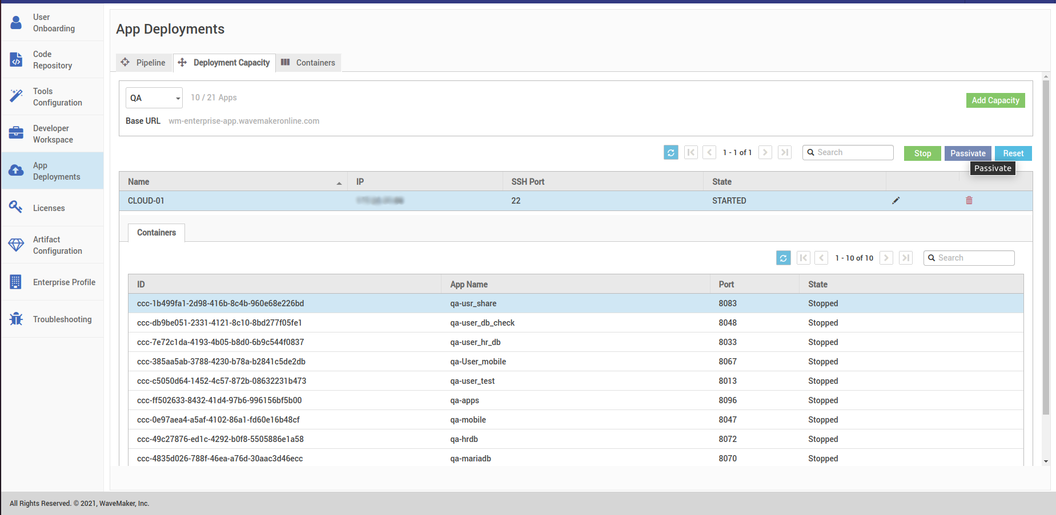Click the Enterprise Profile building icon
Viewport: 1056px width, 515px height.
[x=16, y=282]
